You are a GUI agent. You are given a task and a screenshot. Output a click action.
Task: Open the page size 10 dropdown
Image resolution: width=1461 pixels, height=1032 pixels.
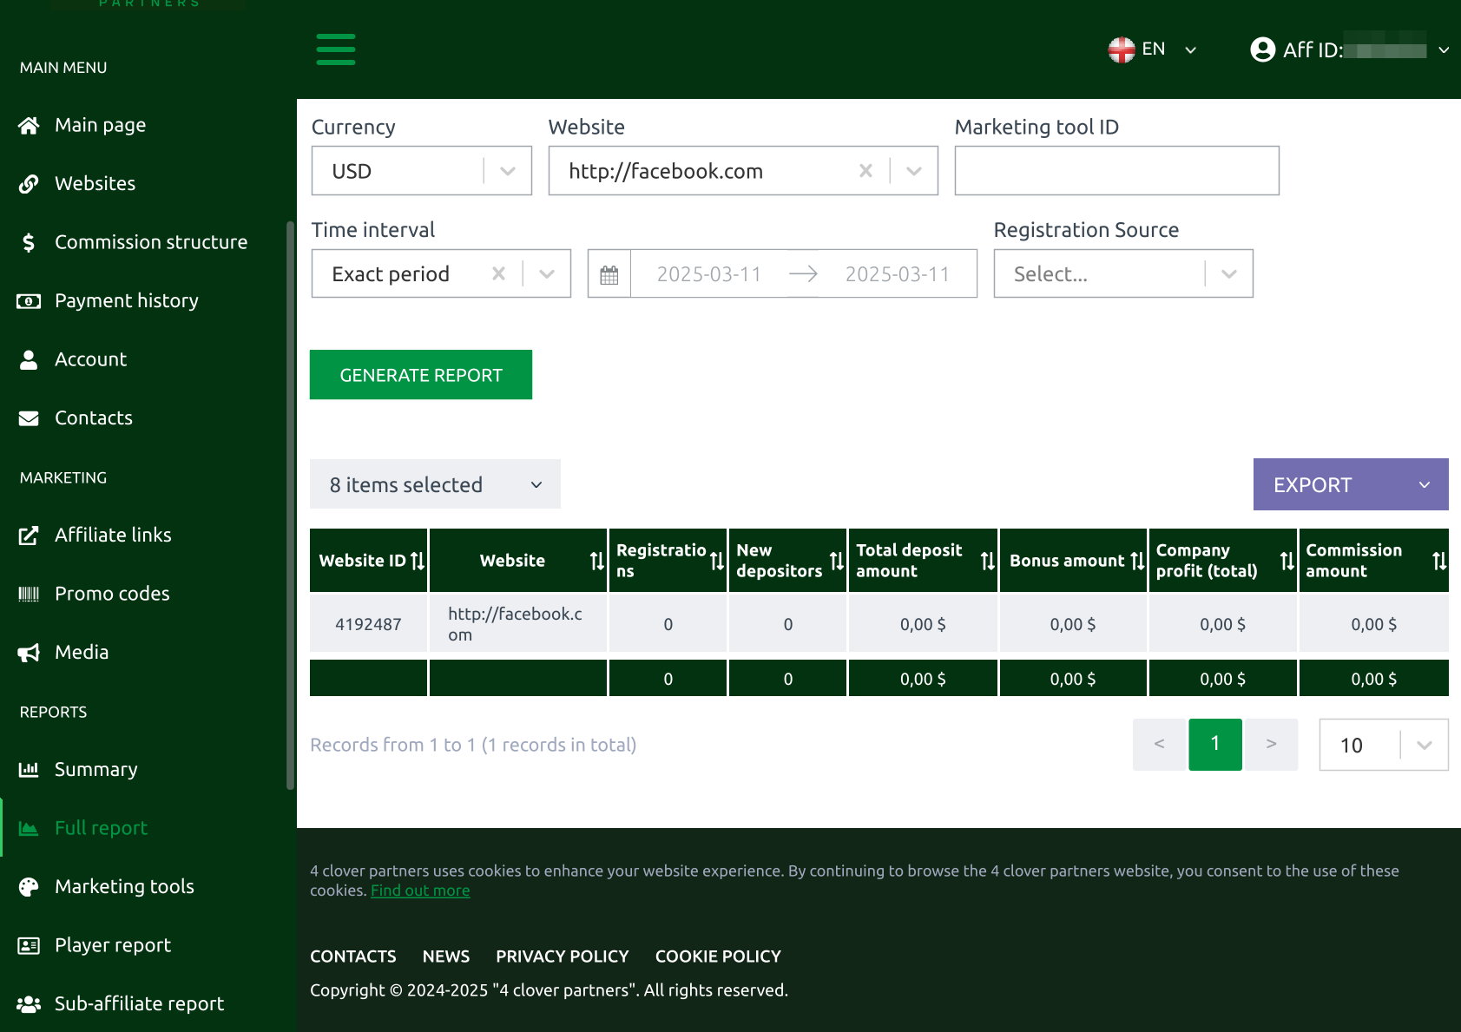pyautogui.click(x=1384, y=745)
